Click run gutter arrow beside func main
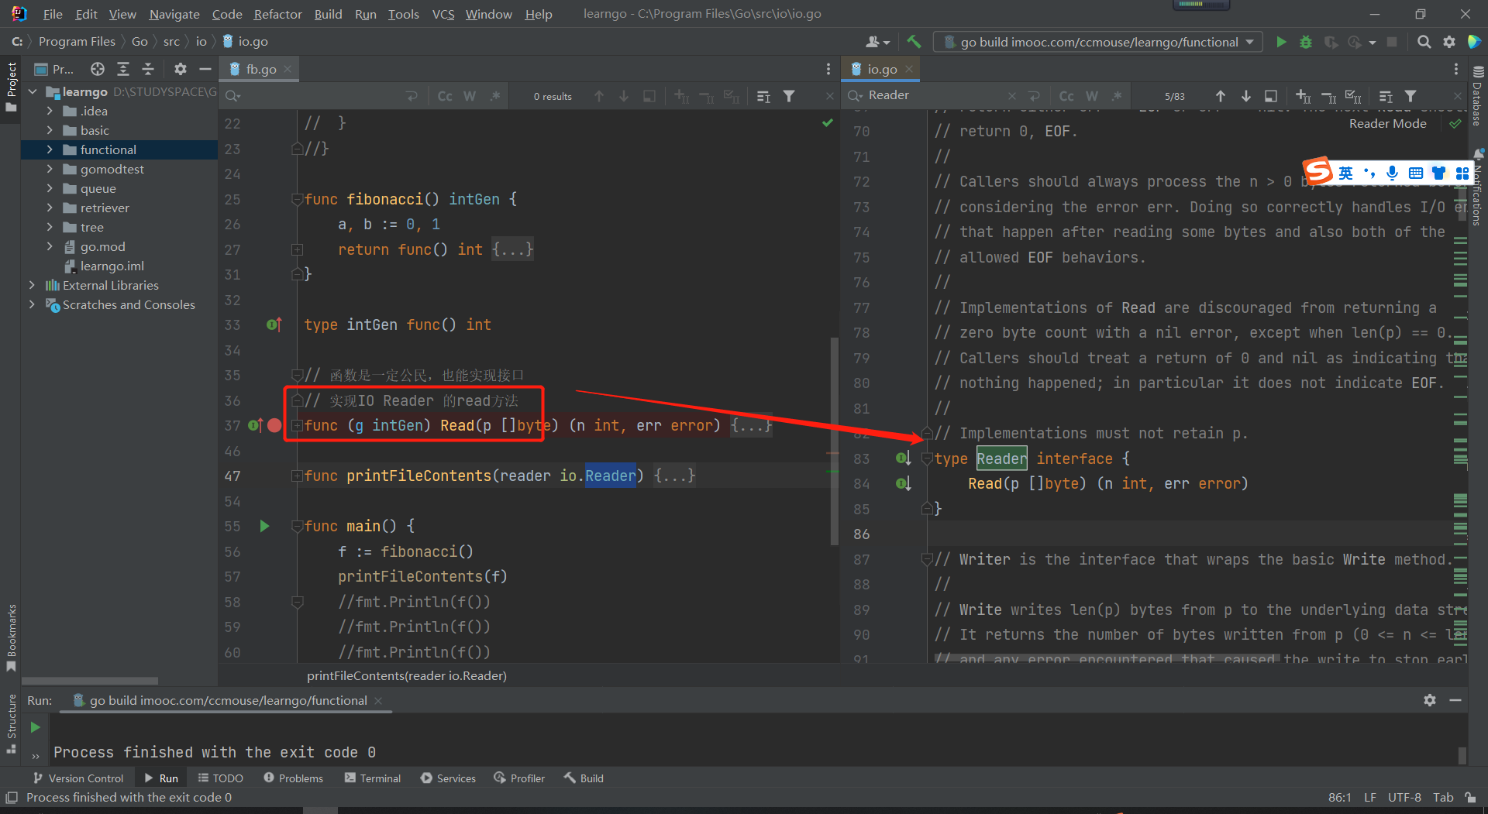1488x814 pixels. coord(264,526)
